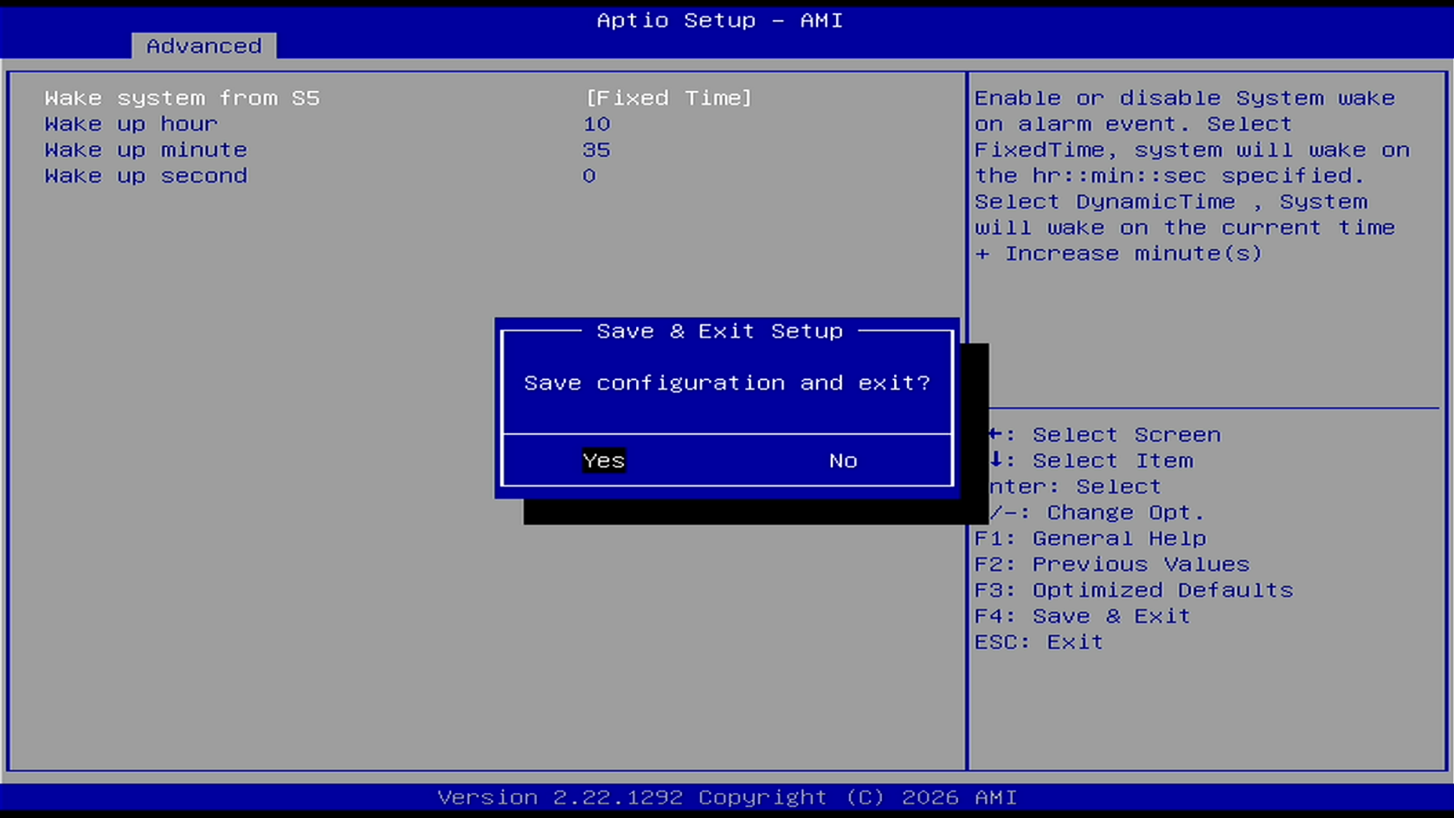Screen dimensions: 1454x818
Task: Click the Save & Exit Setup dialog title
Action: (x=719, y=331)
